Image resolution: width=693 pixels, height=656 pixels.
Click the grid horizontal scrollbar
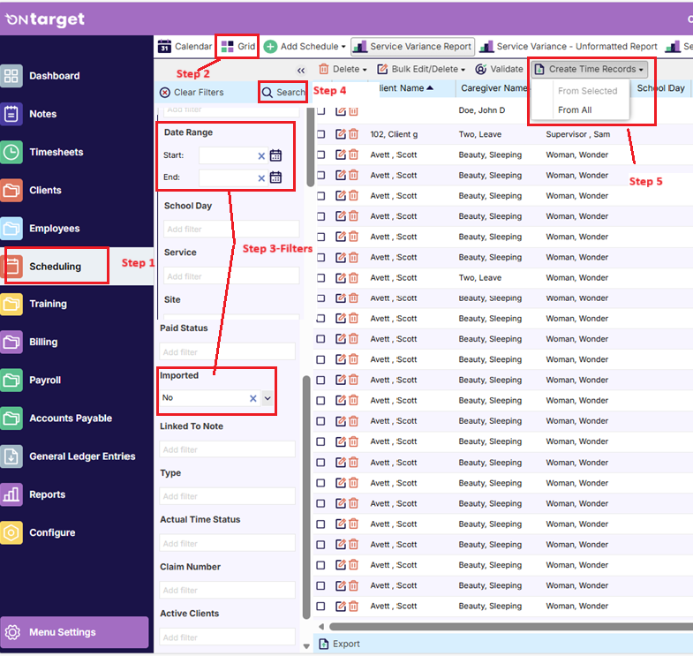[510, 626]
